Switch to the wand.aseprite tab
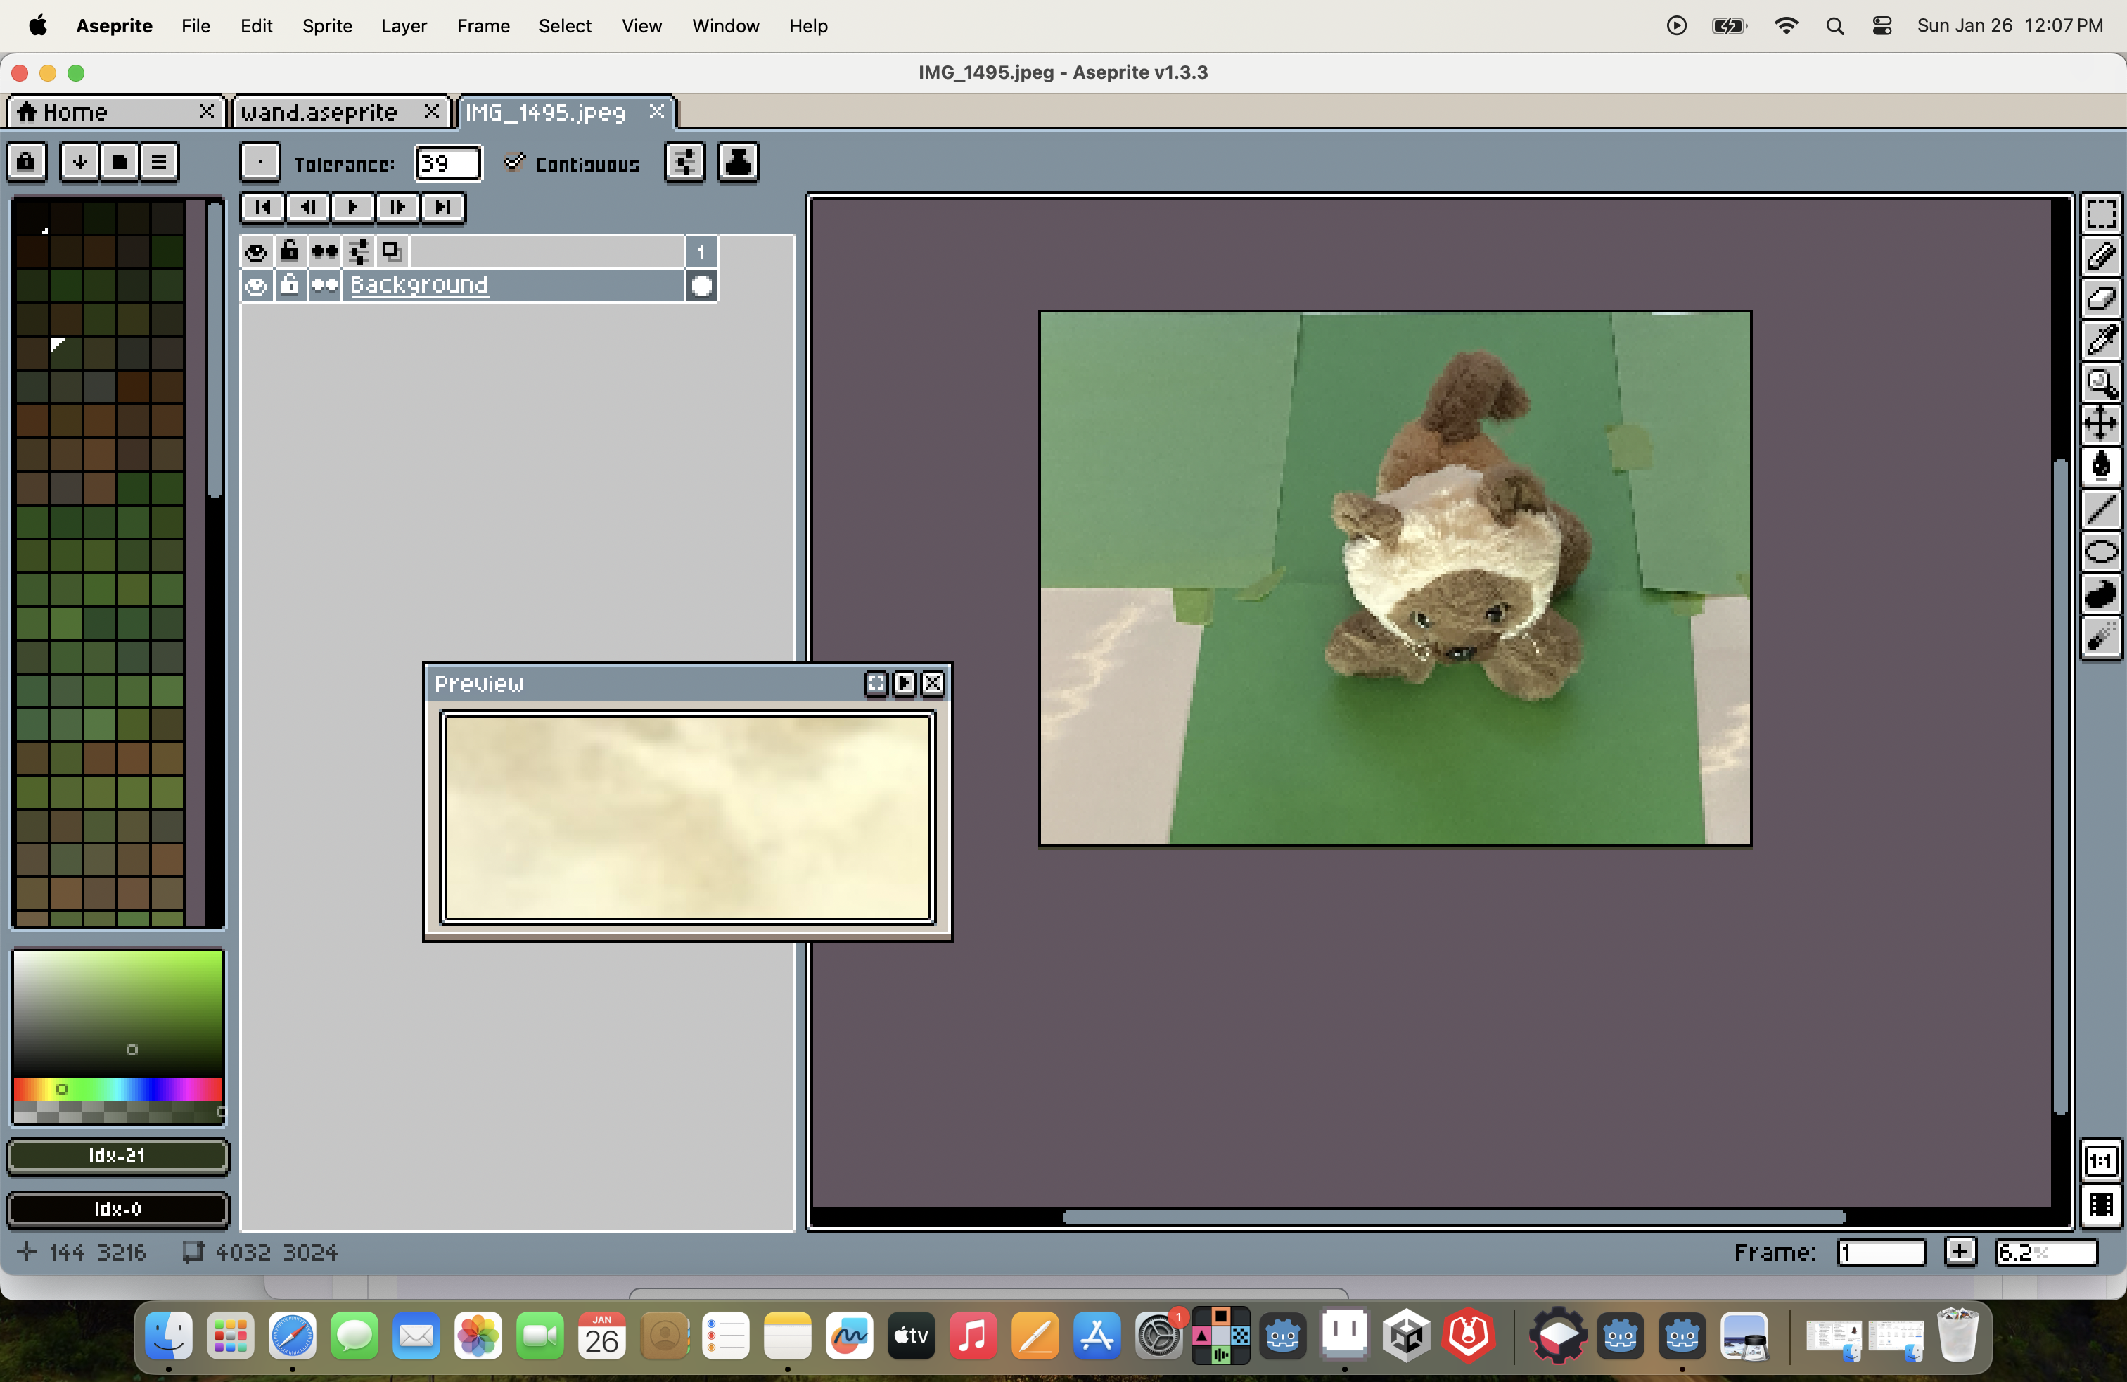The image size is (2127, 1382). (x=319, y=112)
